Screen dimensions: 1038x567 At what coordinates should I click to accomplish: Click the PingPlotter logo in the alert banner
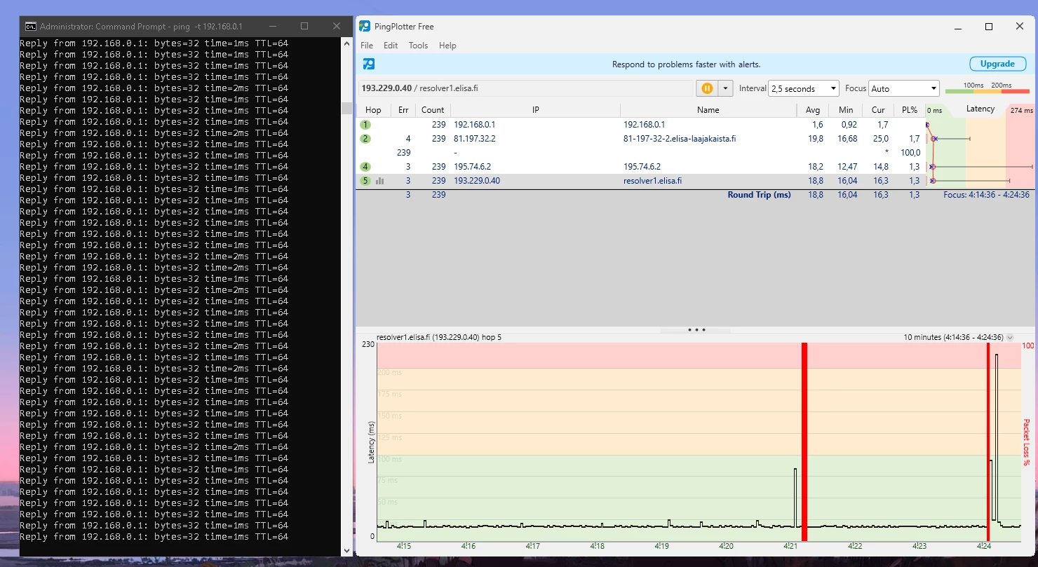(x=368, y=64)
